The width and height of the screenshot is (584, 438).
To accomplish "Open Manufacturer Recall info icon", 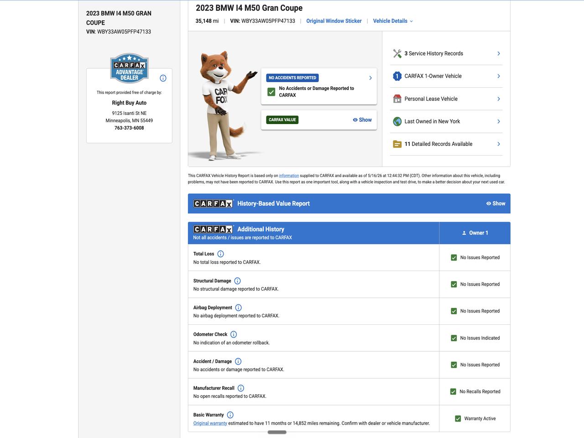I will click(241, 388).
